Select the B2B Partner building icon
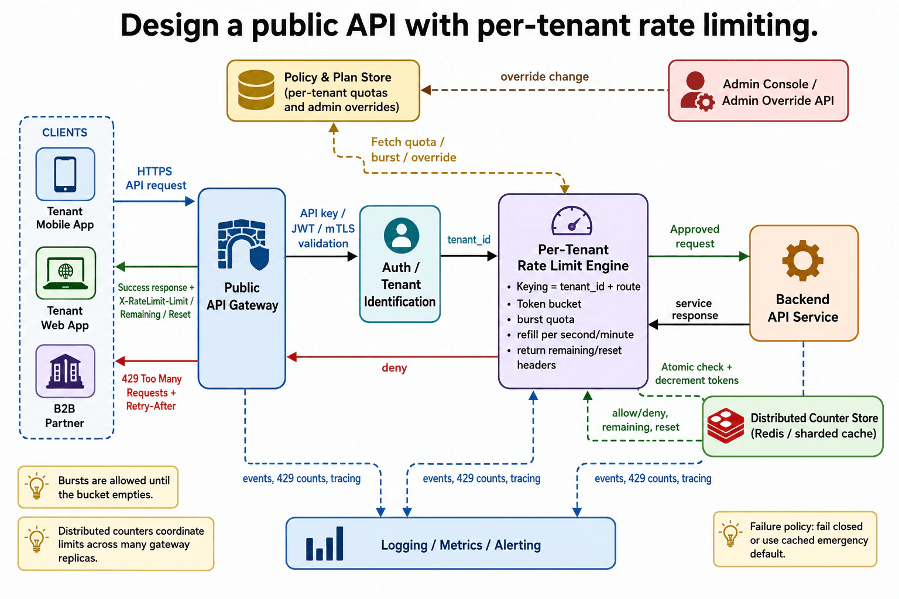The height and width of the screenshot is (599, 899). (65, 371)
